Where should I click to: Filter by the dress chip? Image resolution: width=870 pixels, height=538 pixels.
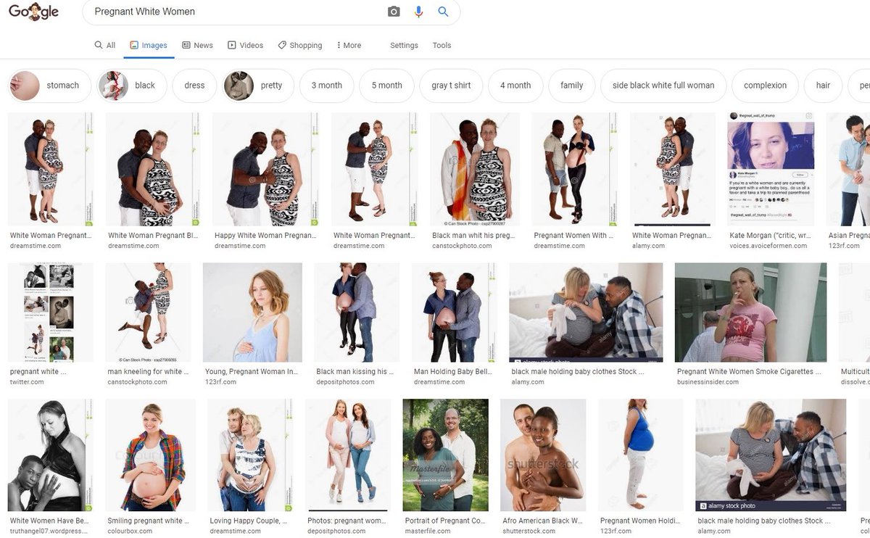tap(194, 86)
